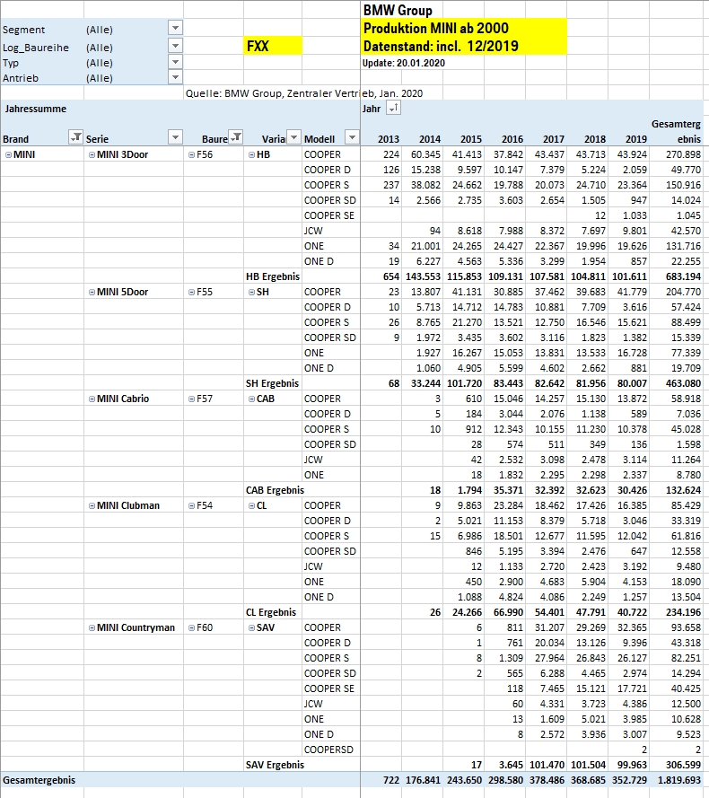
Task: Toggle the MINI 3Door series rows
Action: click(x=92, y=154)
